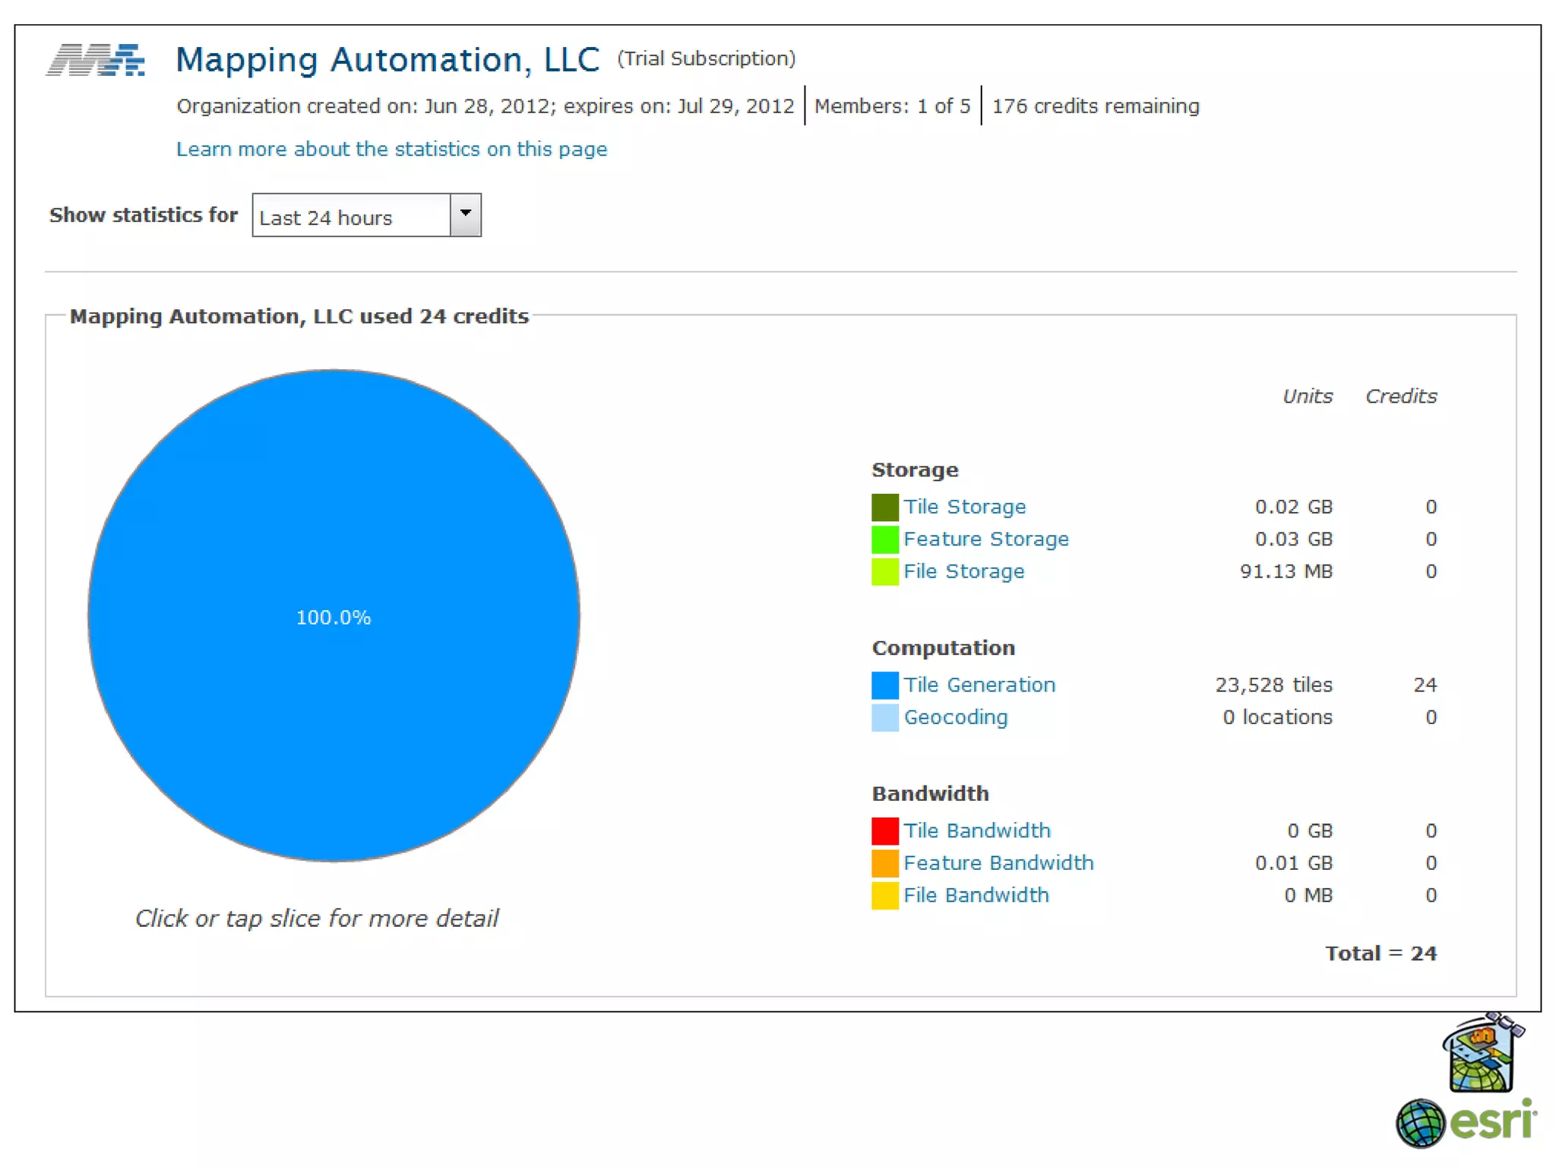Viewport: 1556px width, 1167px height.
Task: Open the Feature Bandwidth link
Action: point(998,863)
